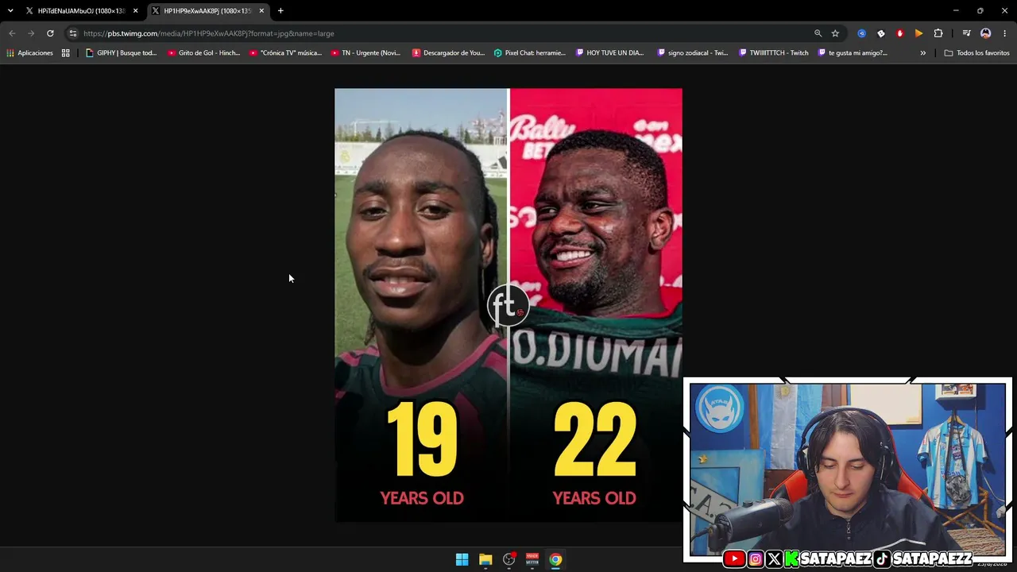The width and height of the screenshot is (1017, 572).
Task: Open the Chrome three-dot menu
Action: point(1005,33)
